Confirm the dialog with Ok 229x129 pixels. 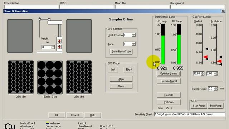pos(57,115)
